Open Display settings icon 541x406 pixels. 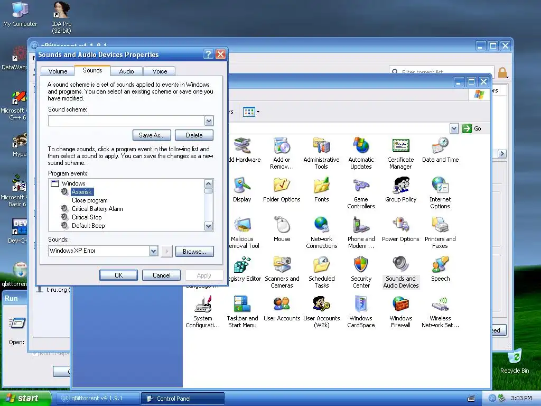(242, 190)
